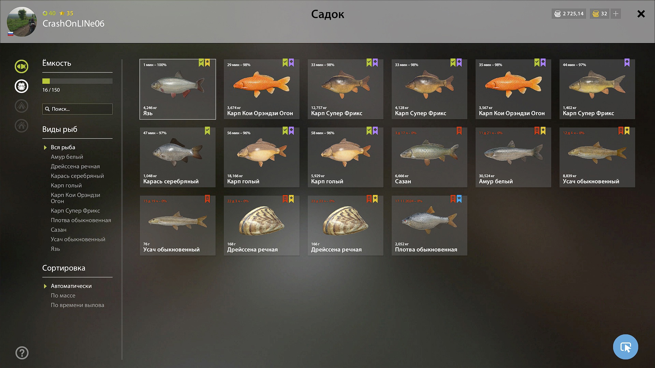Select sorting option По времени вылова
This screenshot has width=655, height=368.
(77, 305)
